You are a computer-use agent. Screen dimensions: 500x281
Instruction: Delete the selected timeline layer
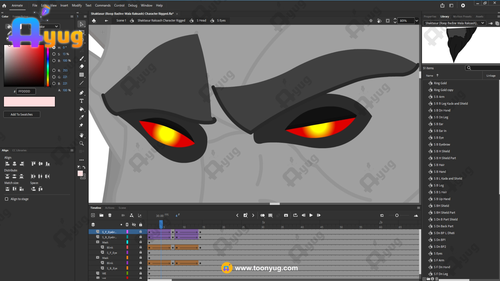[110, 215]
